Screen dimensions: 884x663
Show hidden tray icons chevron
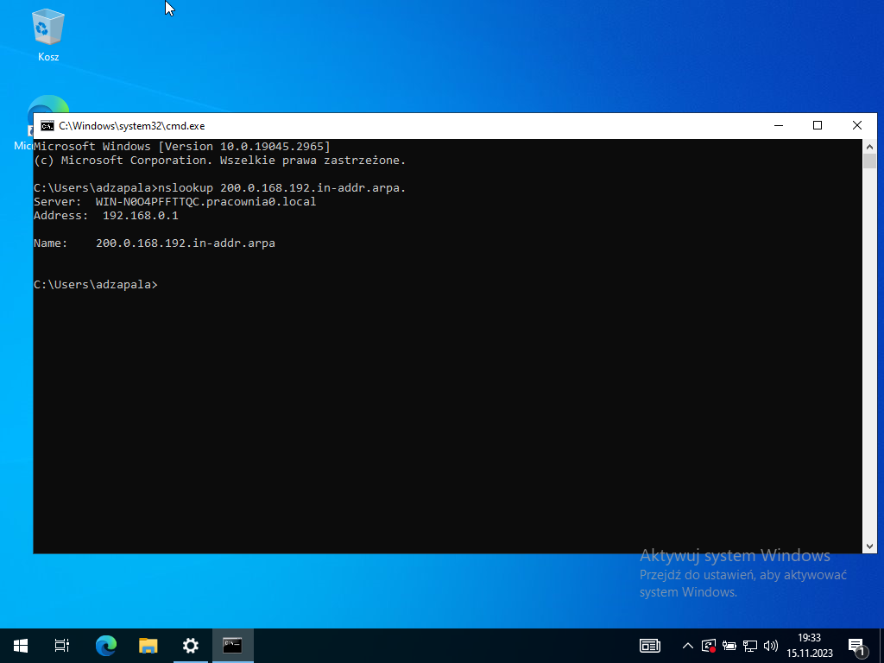point(688,646)
